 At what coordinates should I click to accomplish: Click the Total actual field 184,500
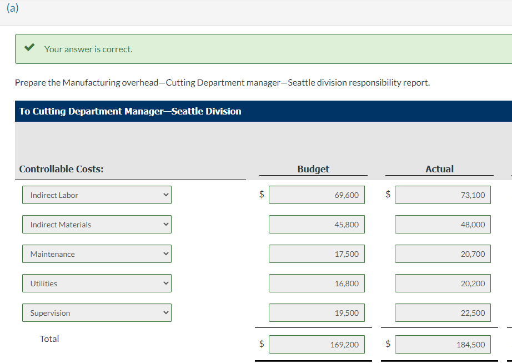click(x=443, y=344)
